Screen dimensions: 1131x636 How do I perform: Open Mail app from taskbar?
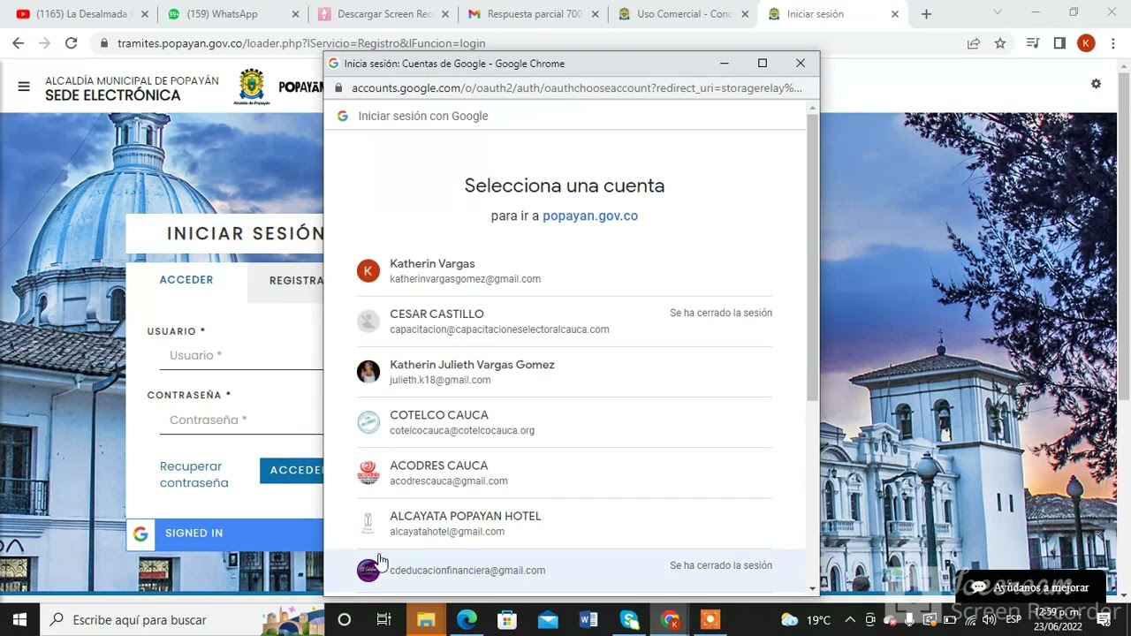pos(548,620)
